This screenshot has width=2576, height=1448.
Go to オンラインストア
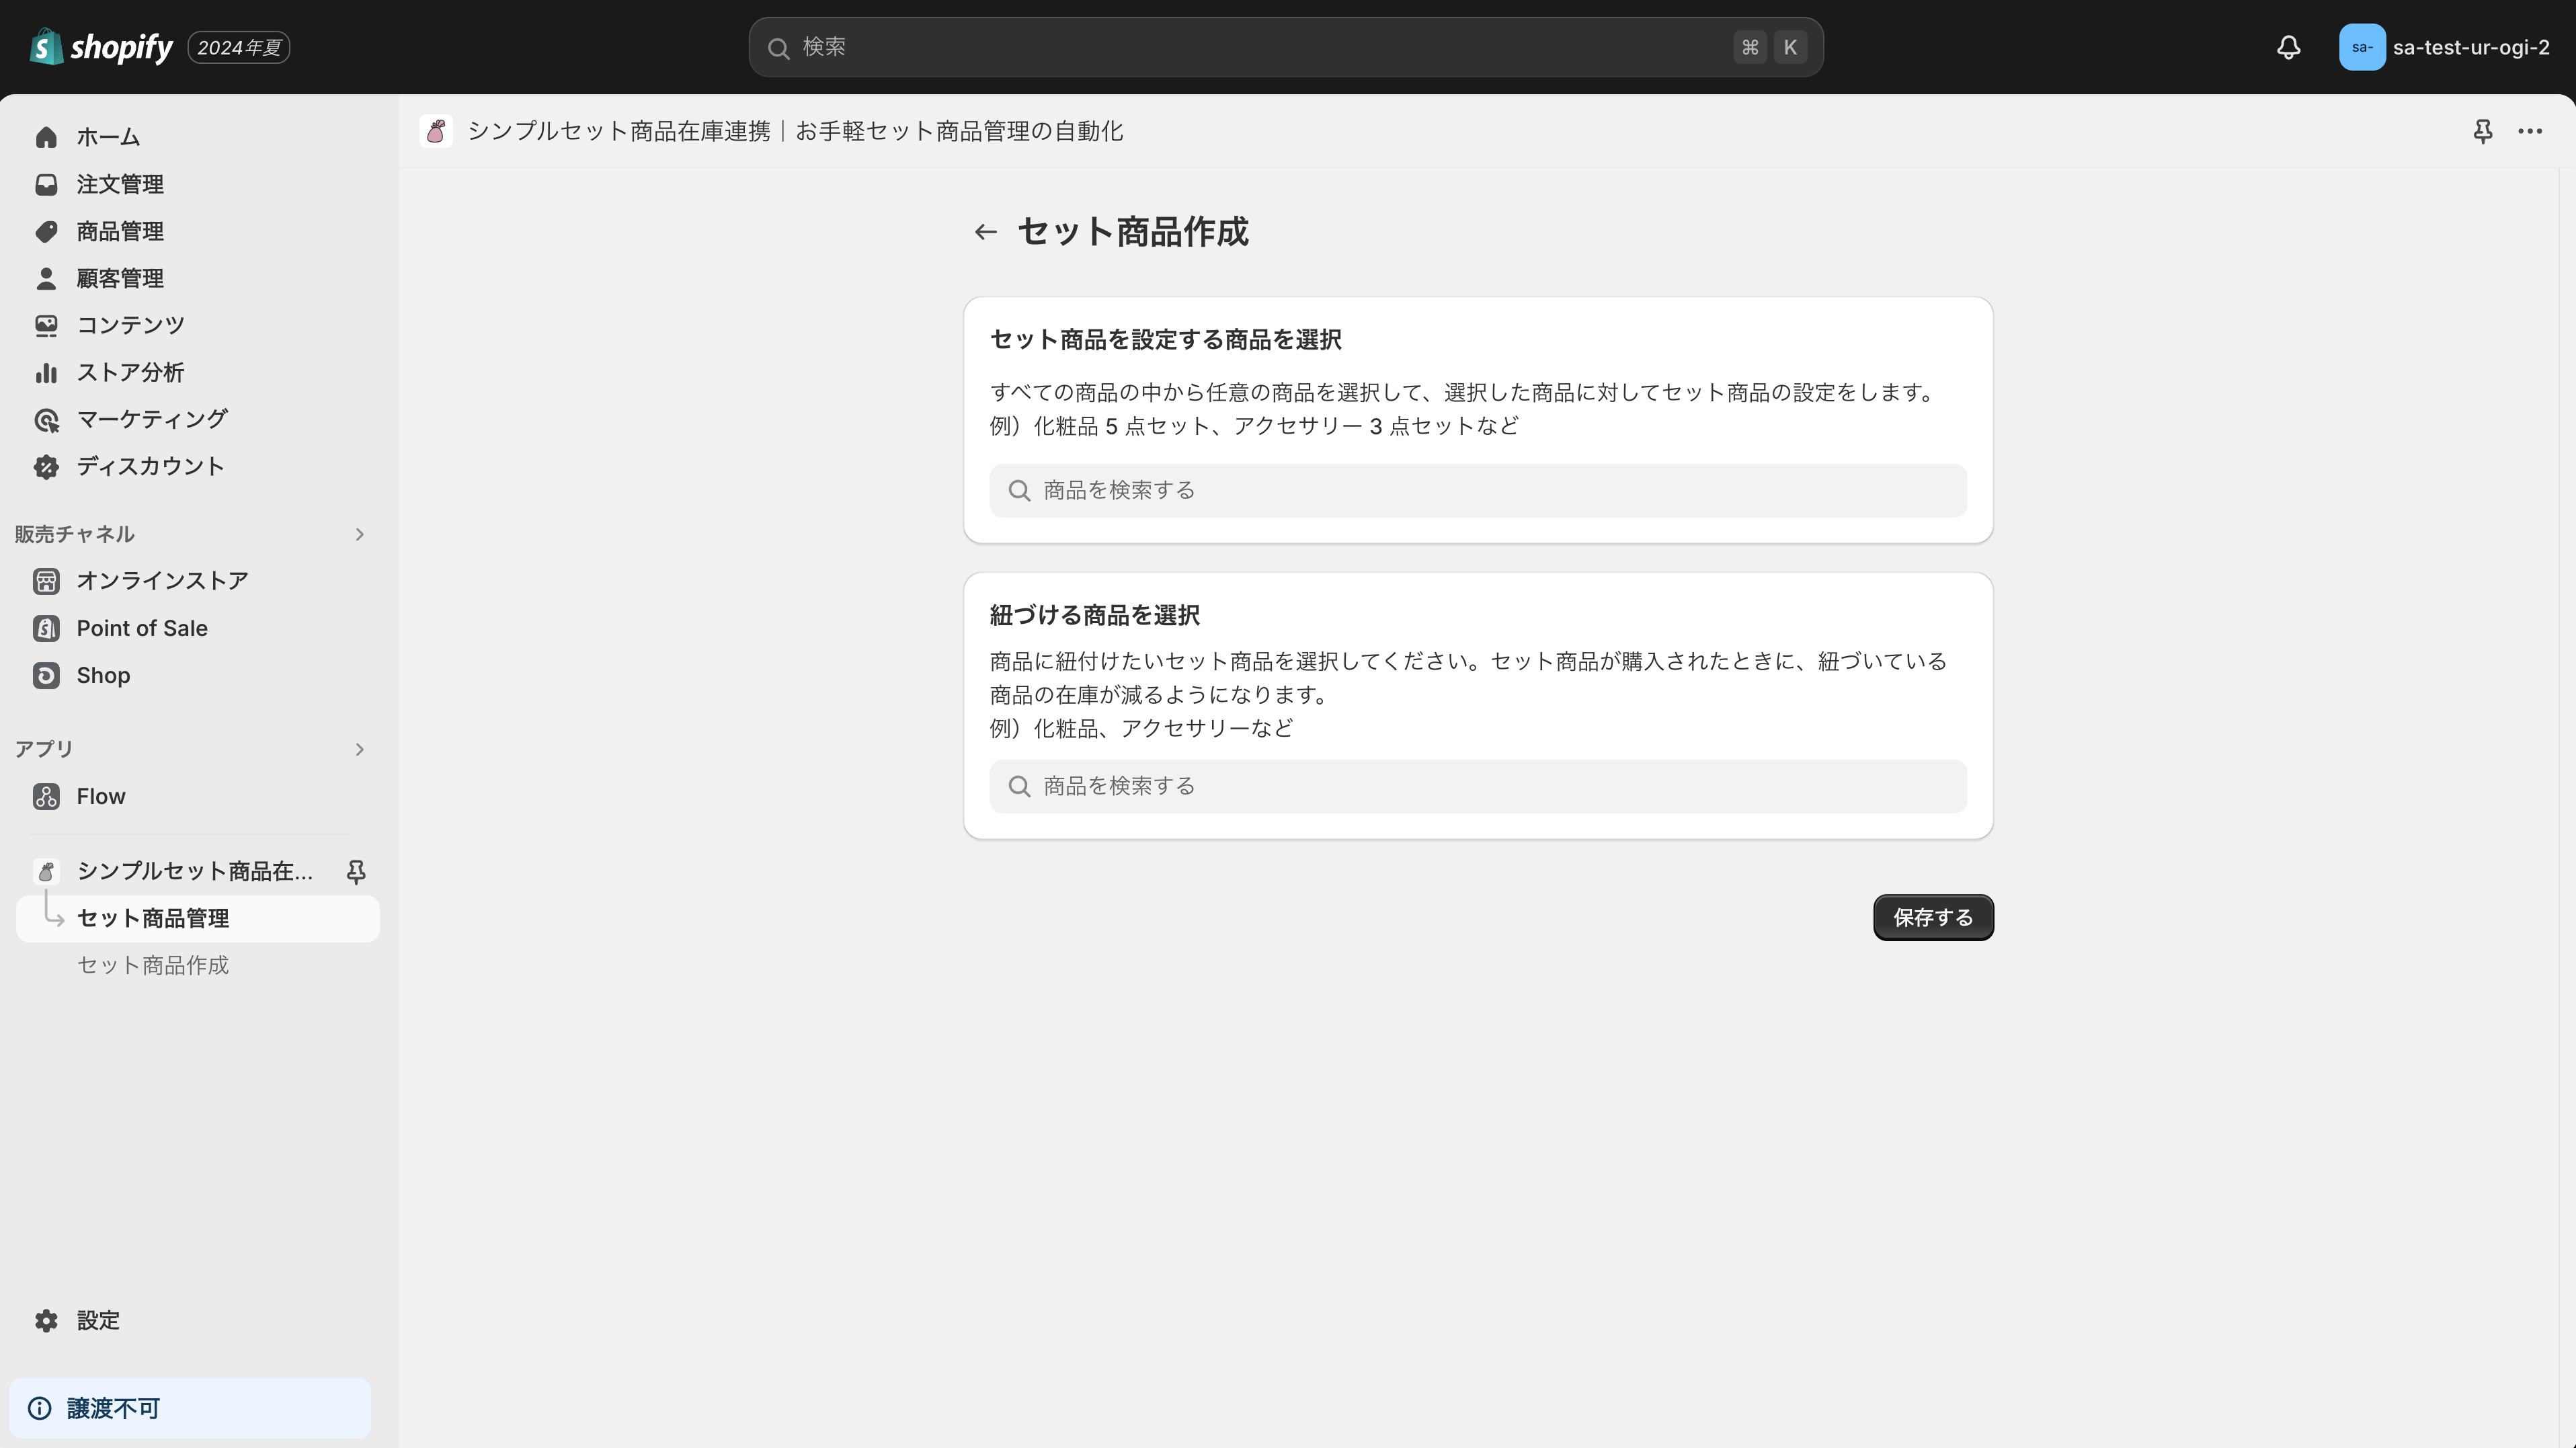(162, 581)
